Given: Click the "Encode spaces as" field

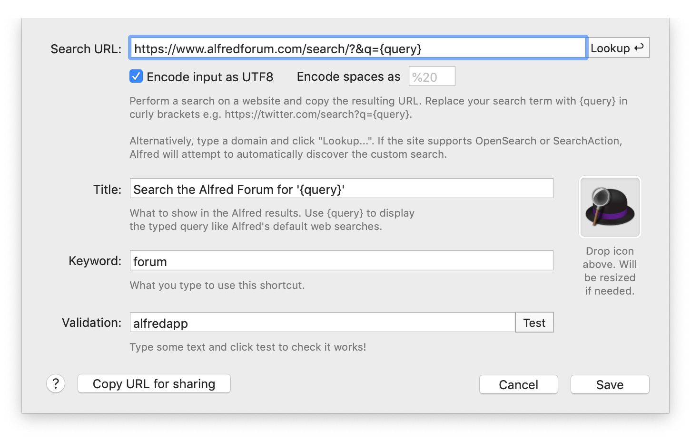Looking at the screenshot, I should pos(431,76).
